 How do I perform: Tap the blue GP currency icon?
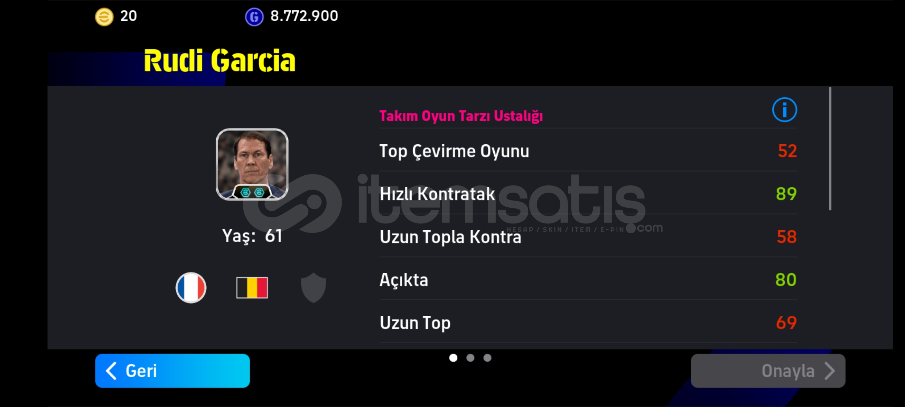254,17
